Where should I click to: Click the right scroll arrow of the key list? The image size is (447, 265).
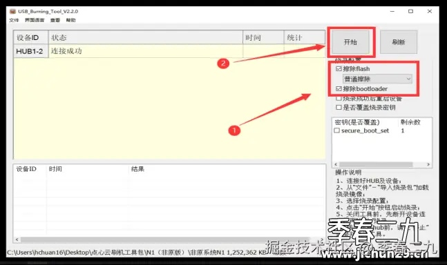pyautogui.click(x=428, y=164)
